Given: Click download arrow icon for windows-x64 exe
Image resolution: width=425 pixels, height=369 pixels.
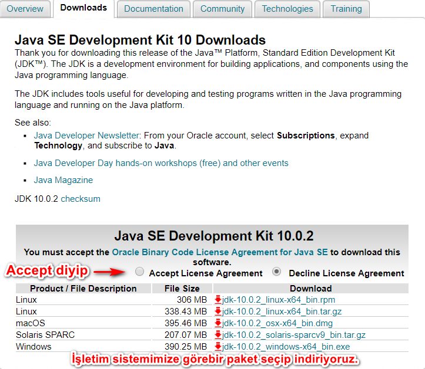Looking at the screenshot, I should tap(218, 347).
